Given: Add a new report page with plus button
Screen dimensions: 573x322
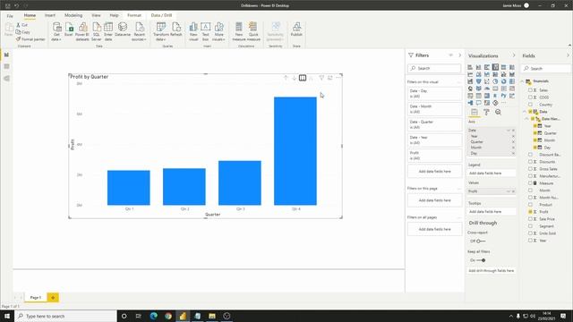Looking at the screenshot, I should click(x=53, y=298).
